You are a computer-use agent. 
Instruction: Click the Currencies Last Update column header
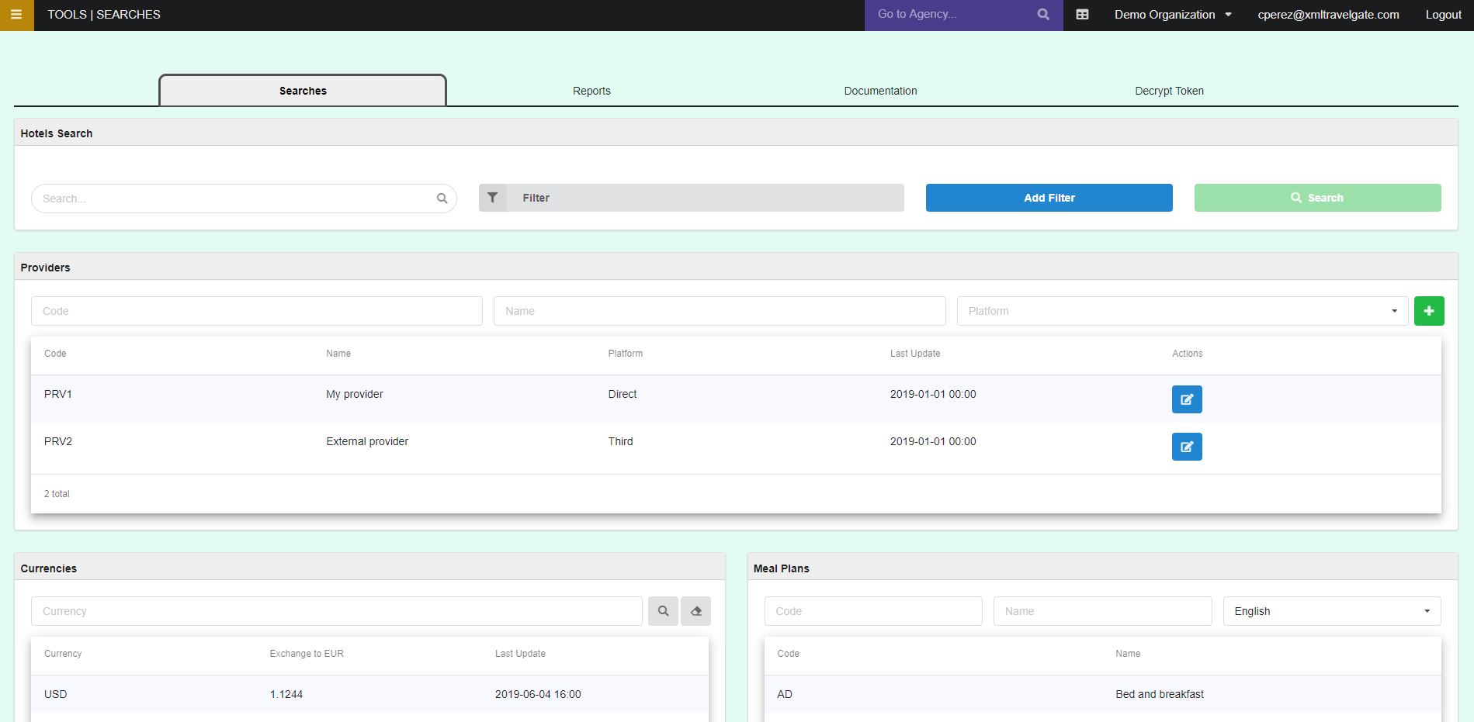pyautogui.click(x=520, y=654)
